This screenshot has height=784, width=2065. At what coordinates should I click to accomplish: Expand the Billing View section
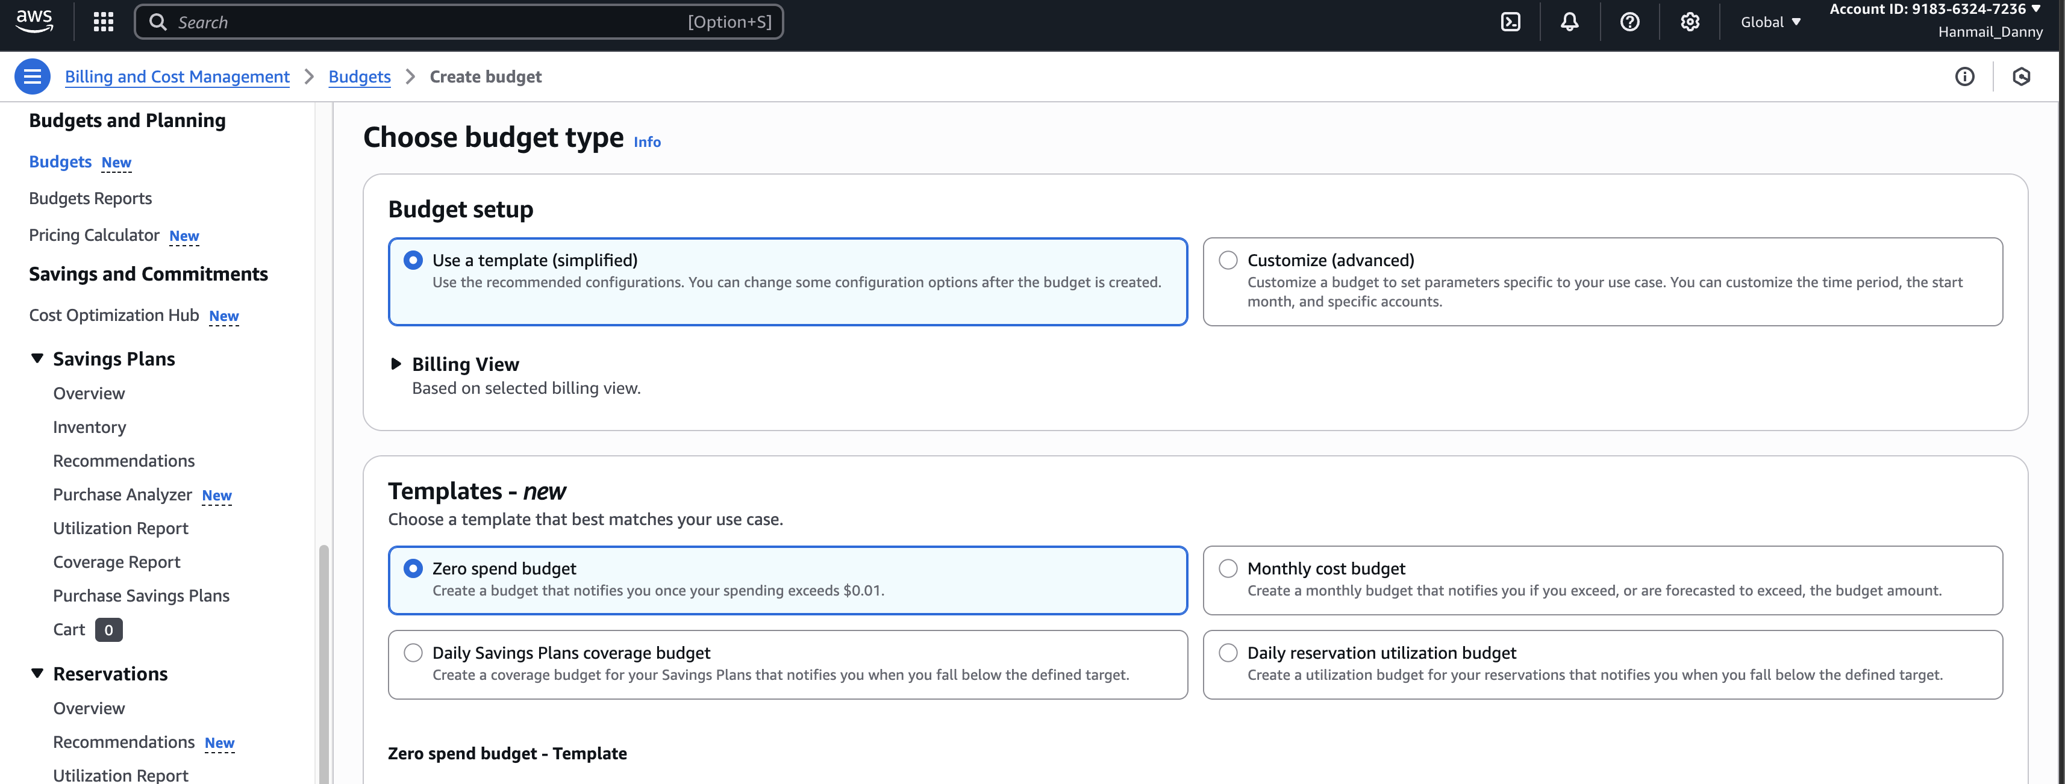tap(396, 364)
